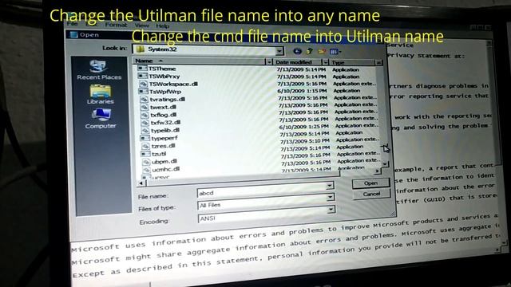
Task: Select the tzres.dll file icon
Action: point(146,146)
